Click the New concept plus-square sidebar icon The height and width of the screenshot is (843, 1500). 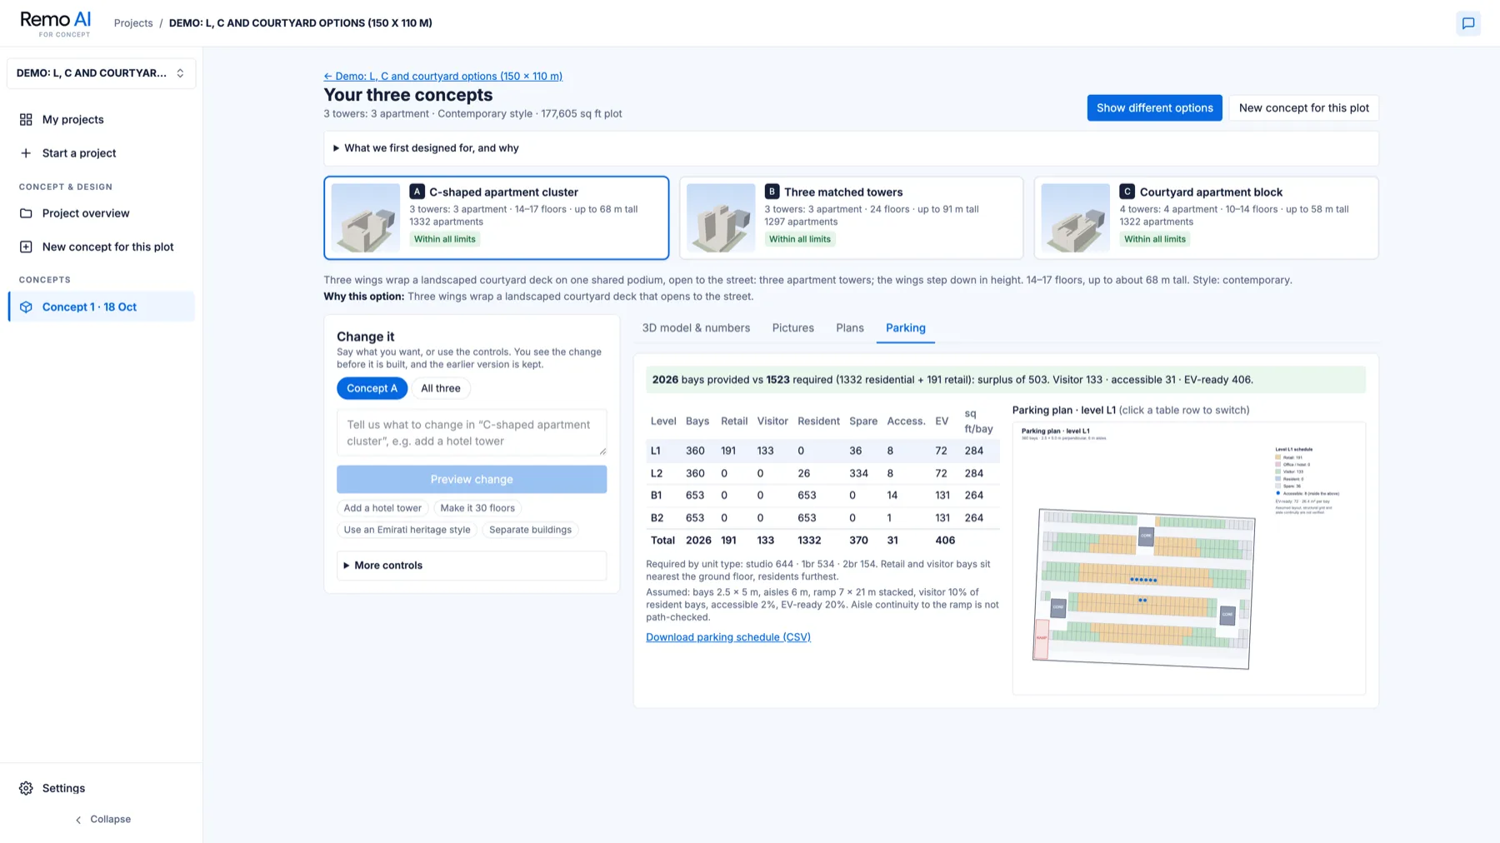pos(26,247)
